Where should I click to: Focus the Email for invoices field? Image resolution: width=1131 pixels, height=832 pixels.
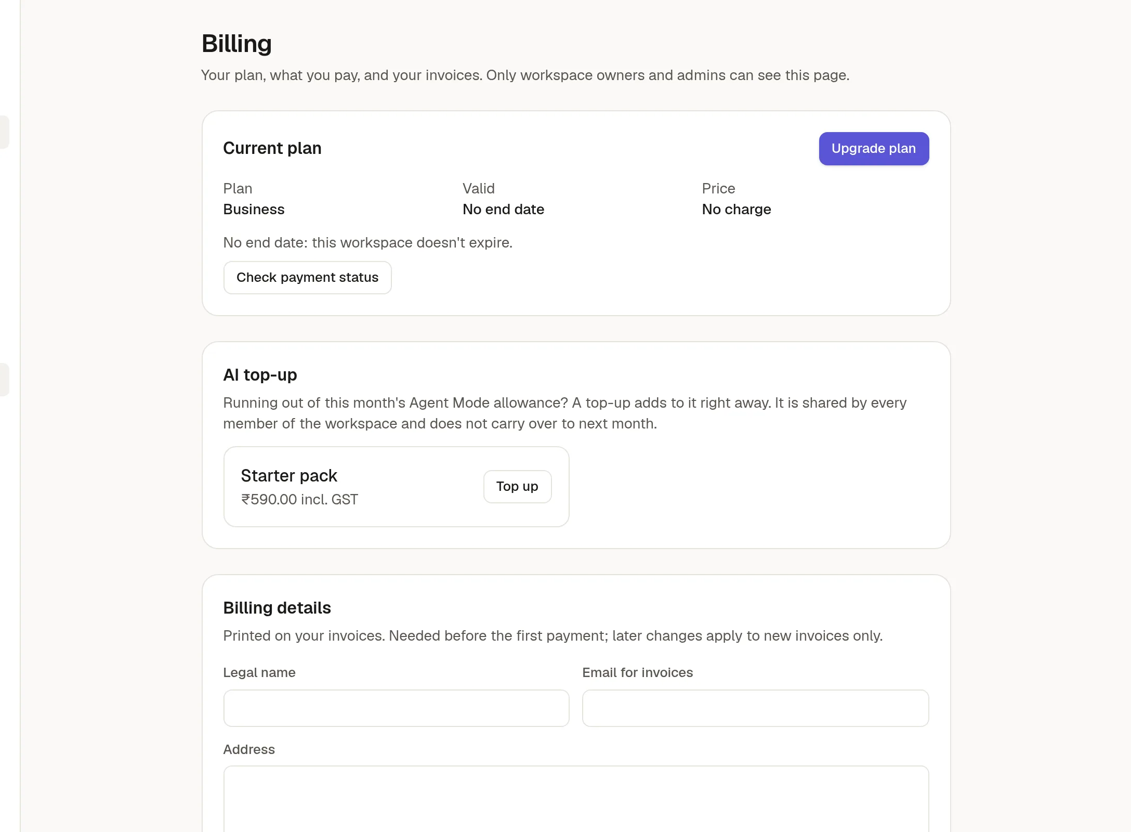(x=755, y=708)
